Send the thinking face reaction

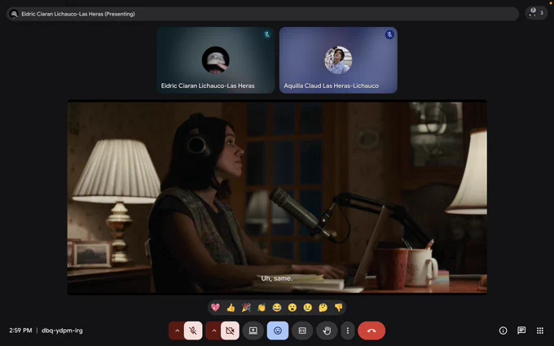(x=323, y=308)
